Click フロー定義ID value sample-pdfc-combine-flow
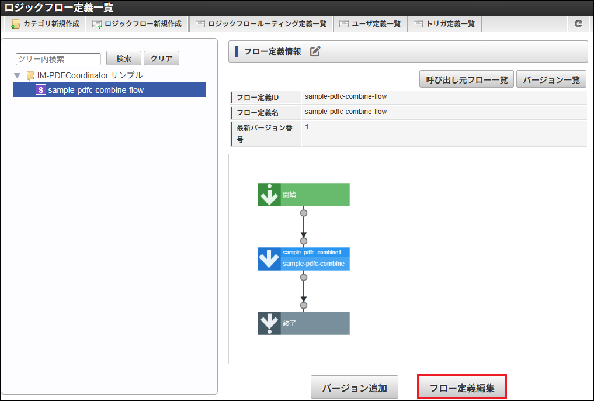The height and width of the screenshot is (401, 594). pyautogui.click(x=346, y=96)
